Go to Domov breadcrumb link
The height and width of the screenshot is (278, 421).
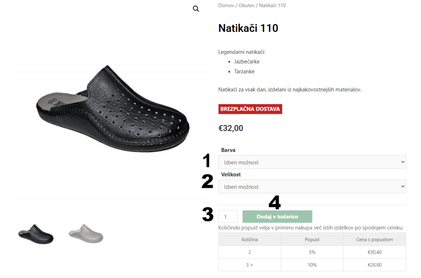pos(226,5)
